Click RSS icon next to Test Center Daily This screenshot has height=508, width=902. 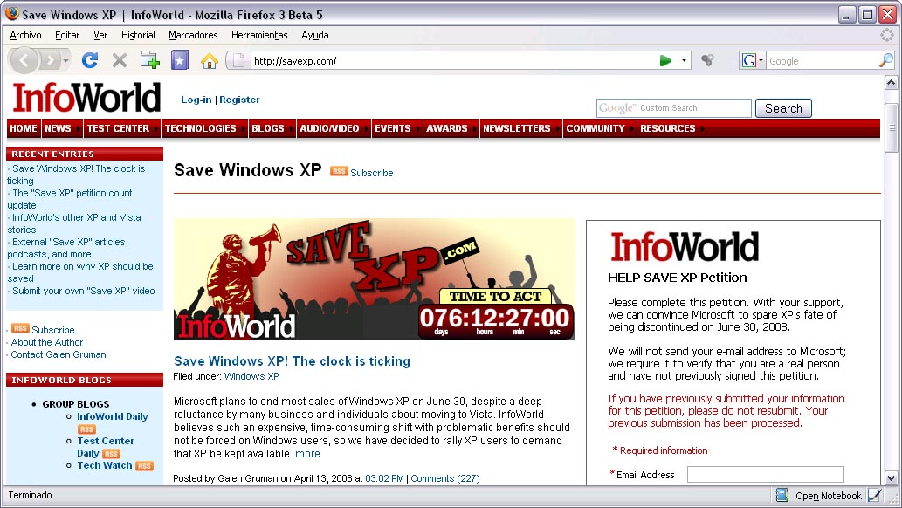(x=111, y=453)
